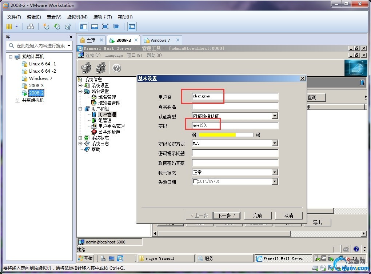Click the console view toolbar icon

[132, 27]
